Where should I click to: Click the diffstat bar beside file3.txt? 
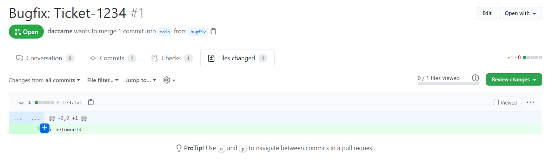(x=44, y=102)
